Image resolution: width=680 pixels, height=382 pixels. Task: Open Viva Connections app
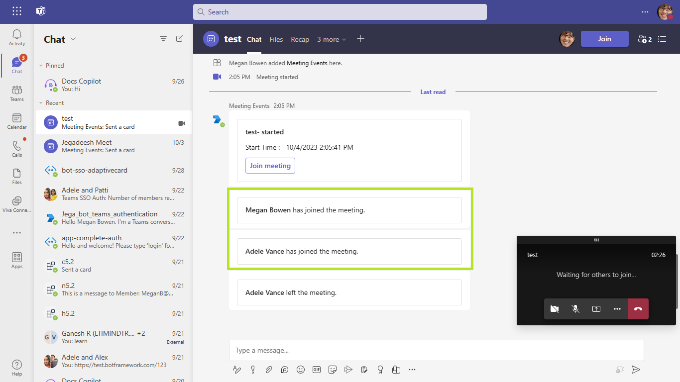(x=17, y=204)
